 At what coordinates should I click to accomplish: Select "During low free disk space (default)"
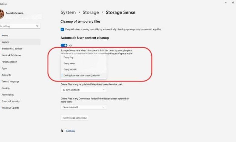81,75
